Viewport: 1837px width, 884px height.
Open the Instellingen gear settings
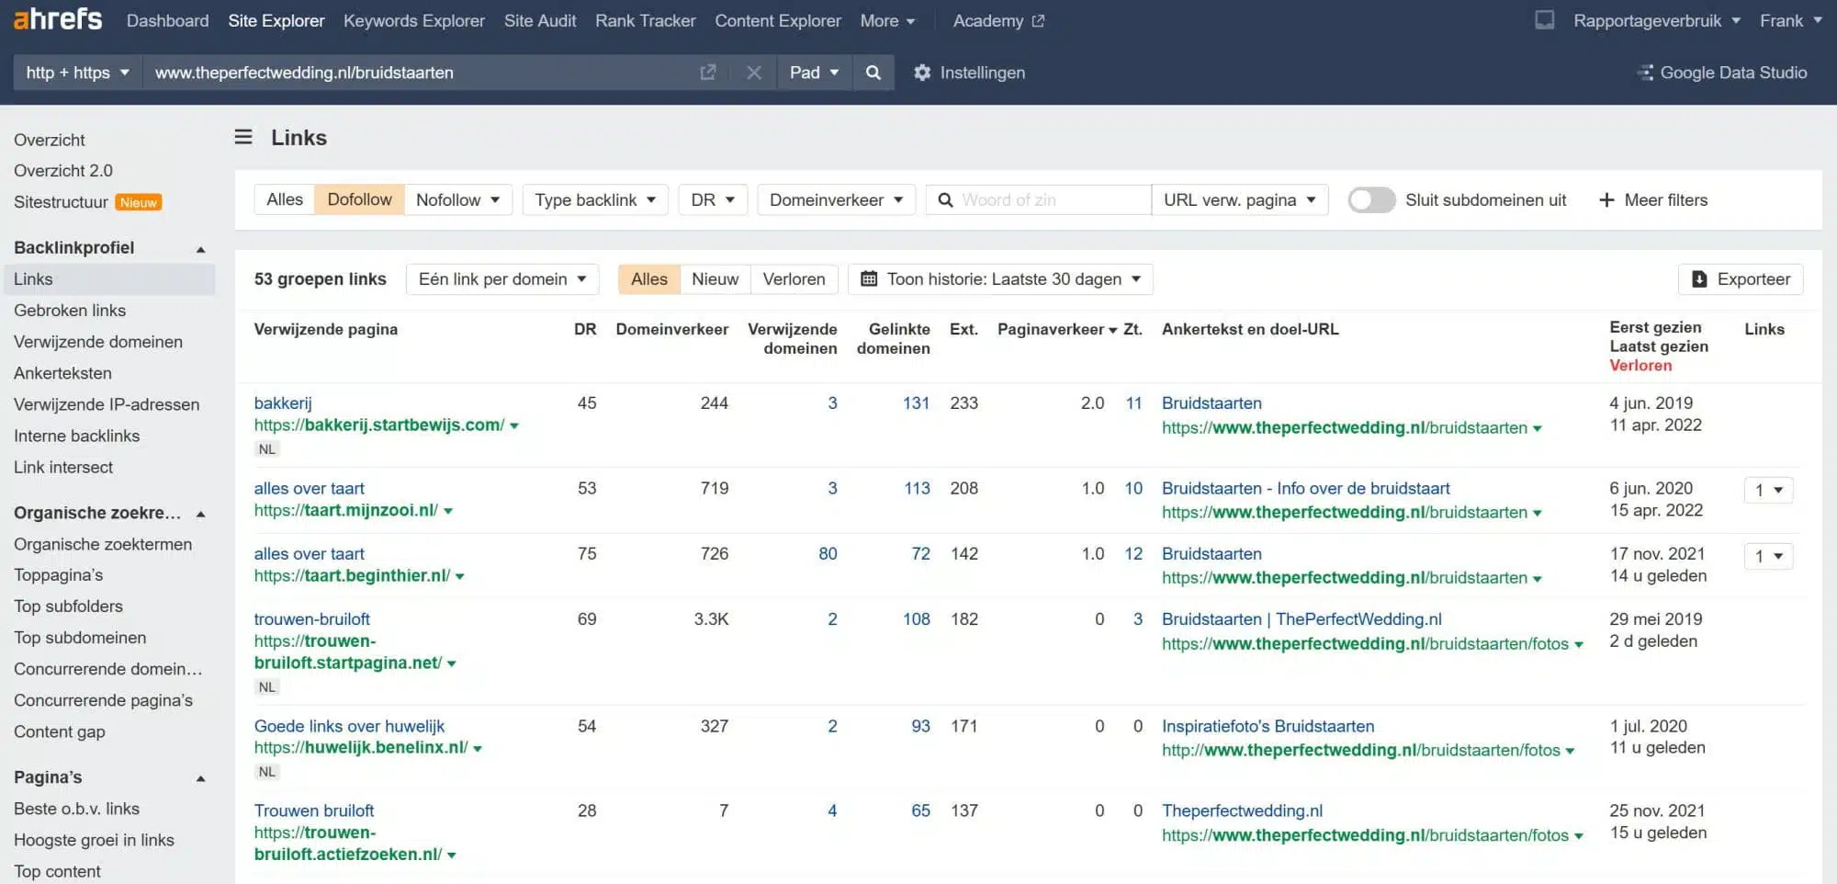click(x=922, y=73)
